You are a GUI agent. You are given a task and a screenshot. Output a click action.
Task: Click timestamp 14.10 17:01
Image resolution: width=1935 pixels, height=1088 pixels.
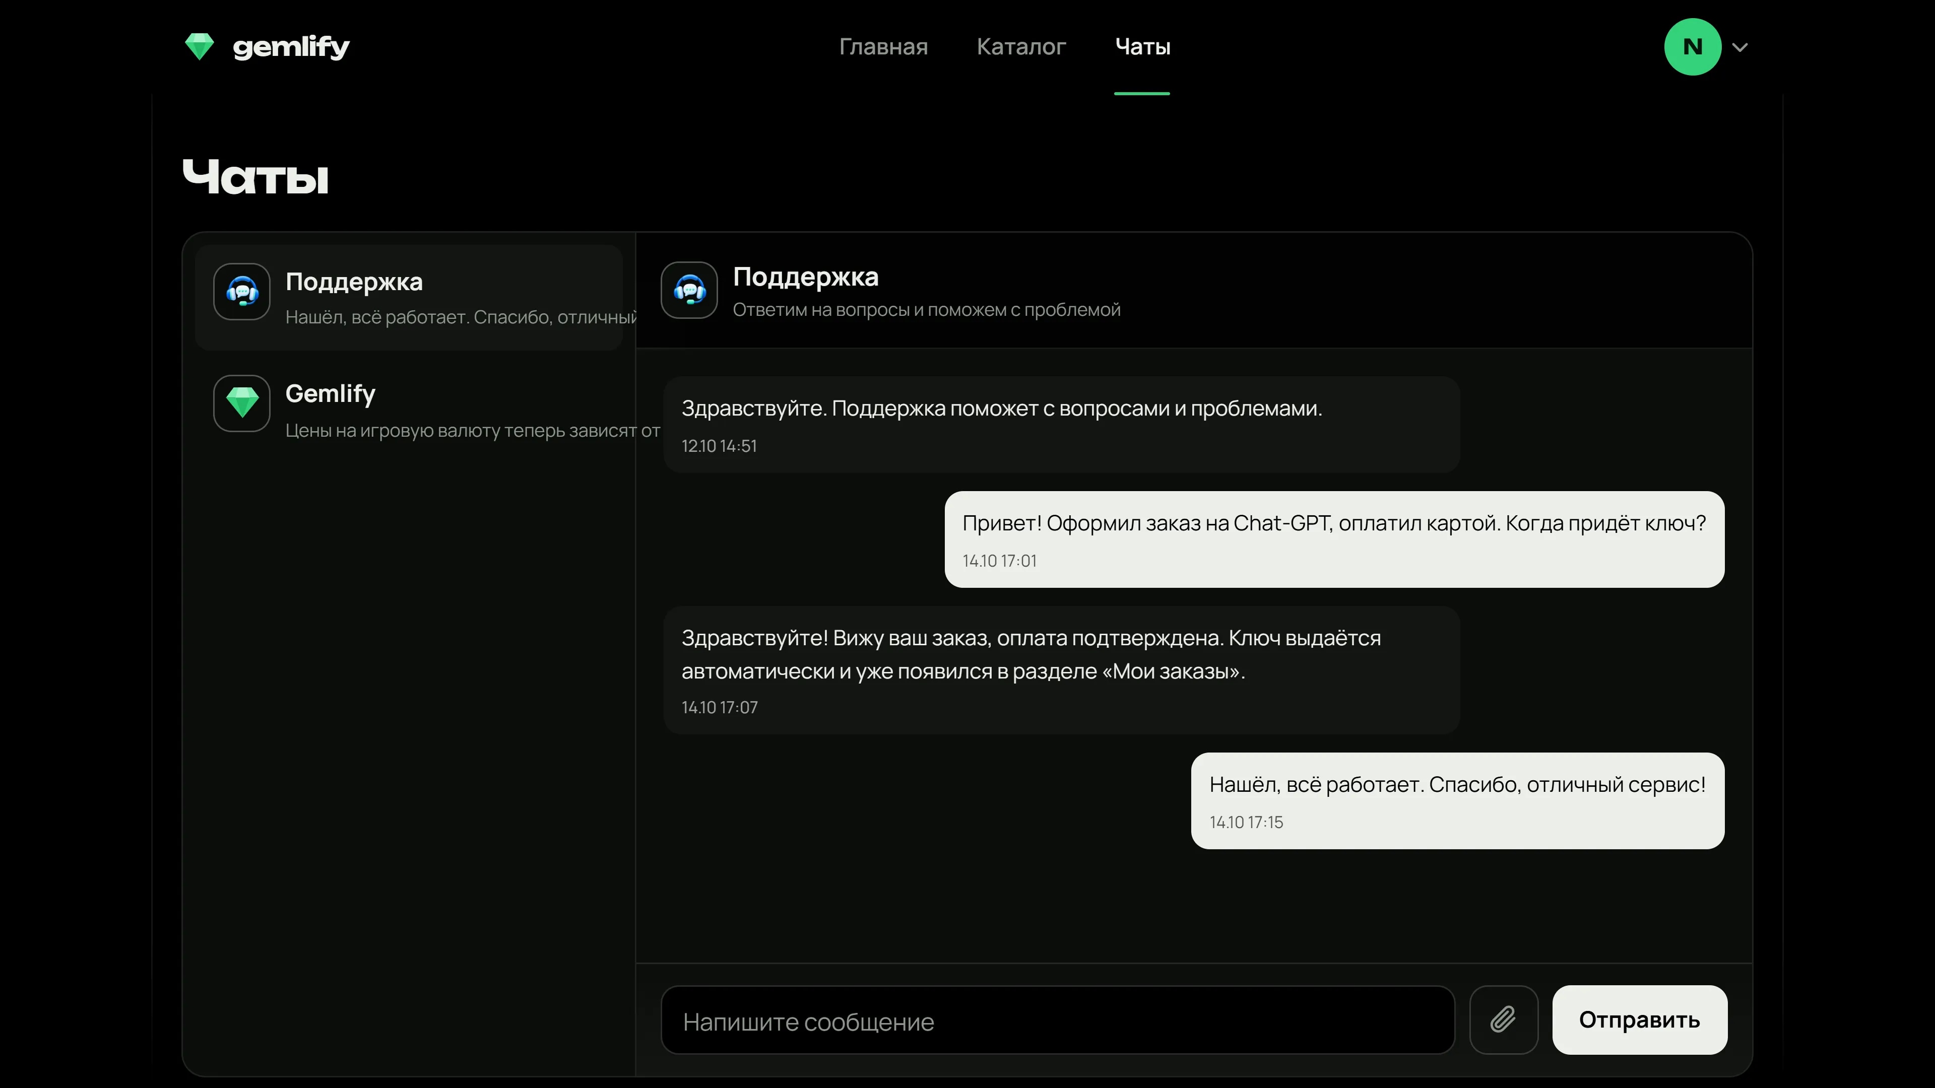click(999, 561)
